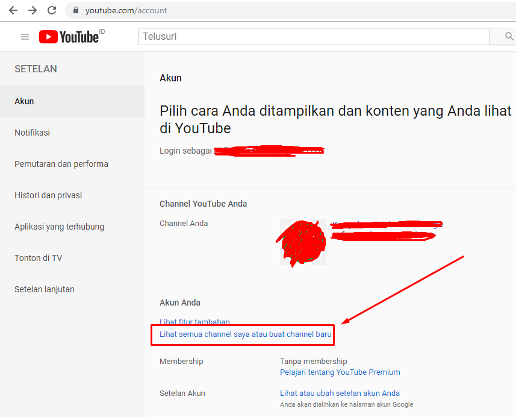
Task: Open Aplikasi yang terhubung settings
Action: coord(72,227)
